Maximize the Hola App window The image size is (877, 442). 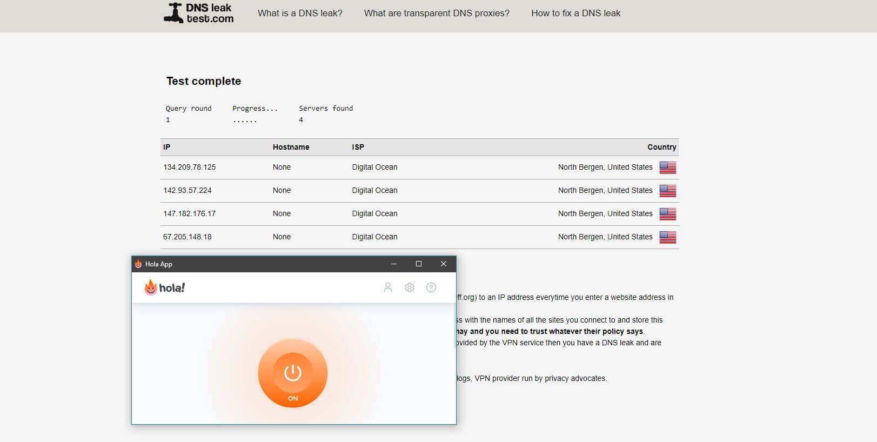pos(418,264)
